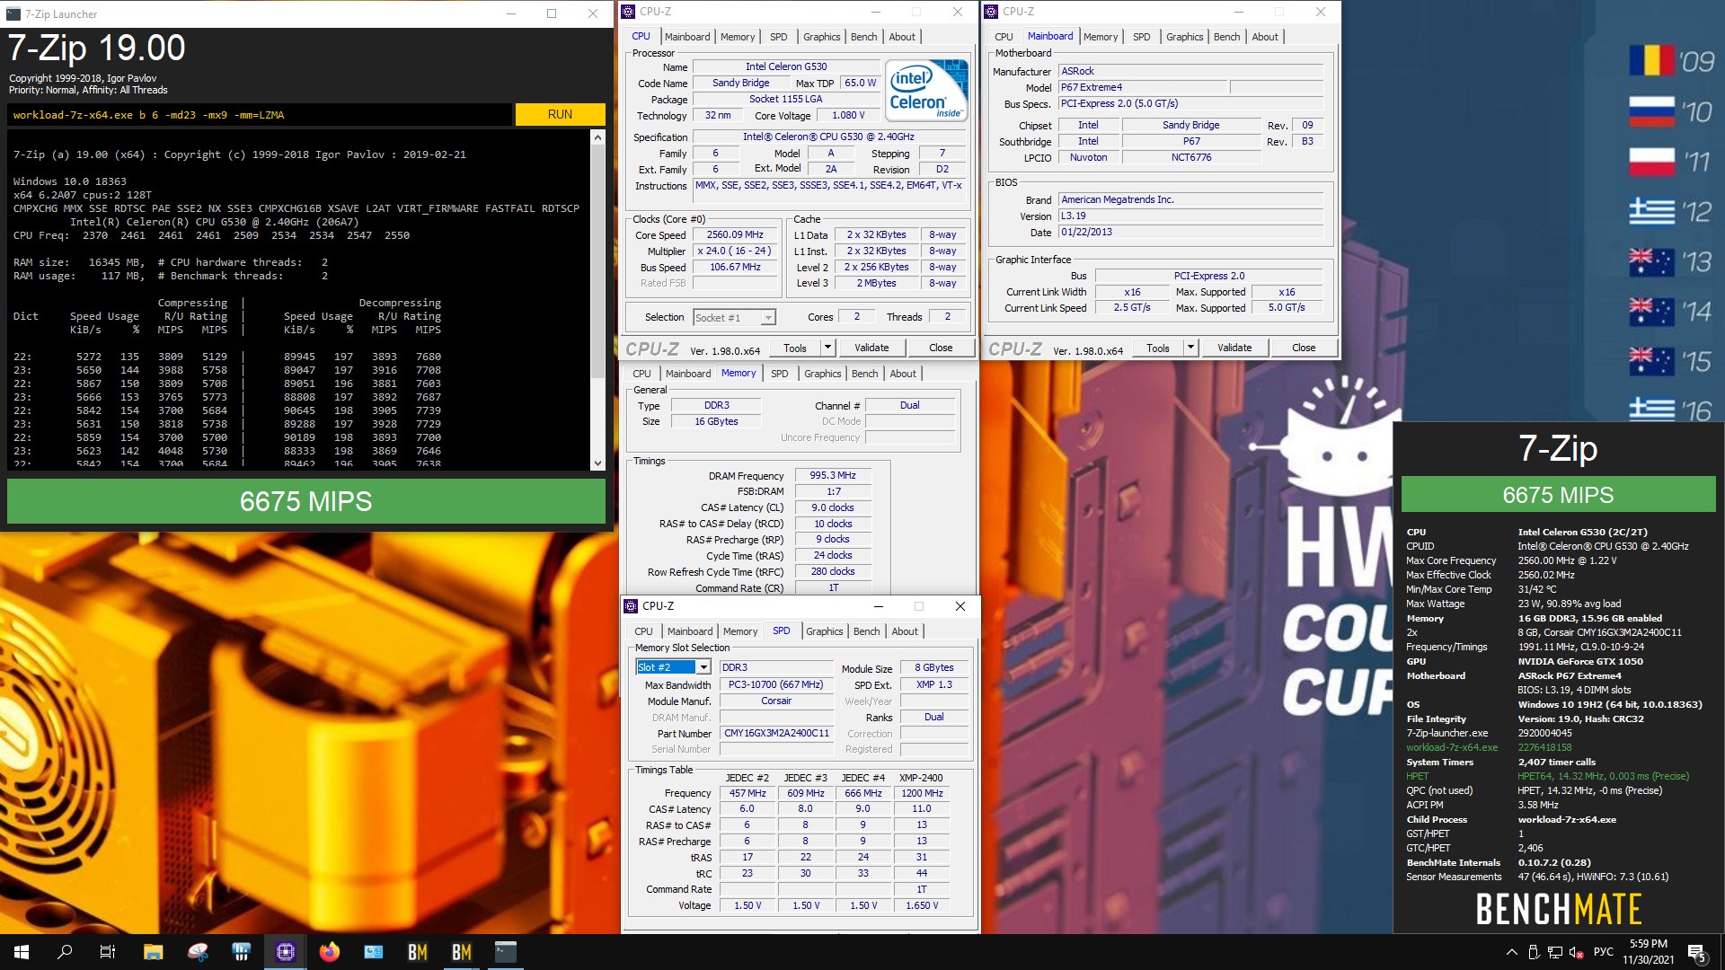1725x970 pixels.
Task: Launch File Explorer from the taskbar
Action: 153,952
